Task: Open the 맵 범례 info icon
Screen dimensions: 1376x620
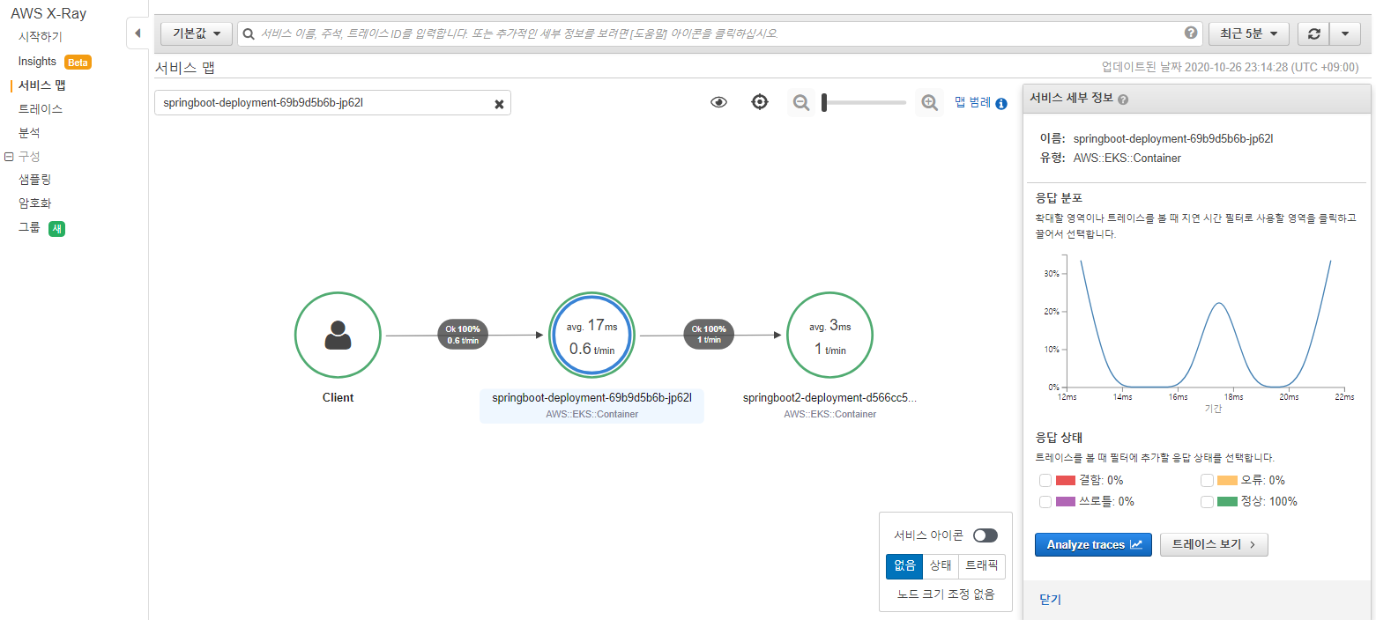Action: (x=1001, y=103)
